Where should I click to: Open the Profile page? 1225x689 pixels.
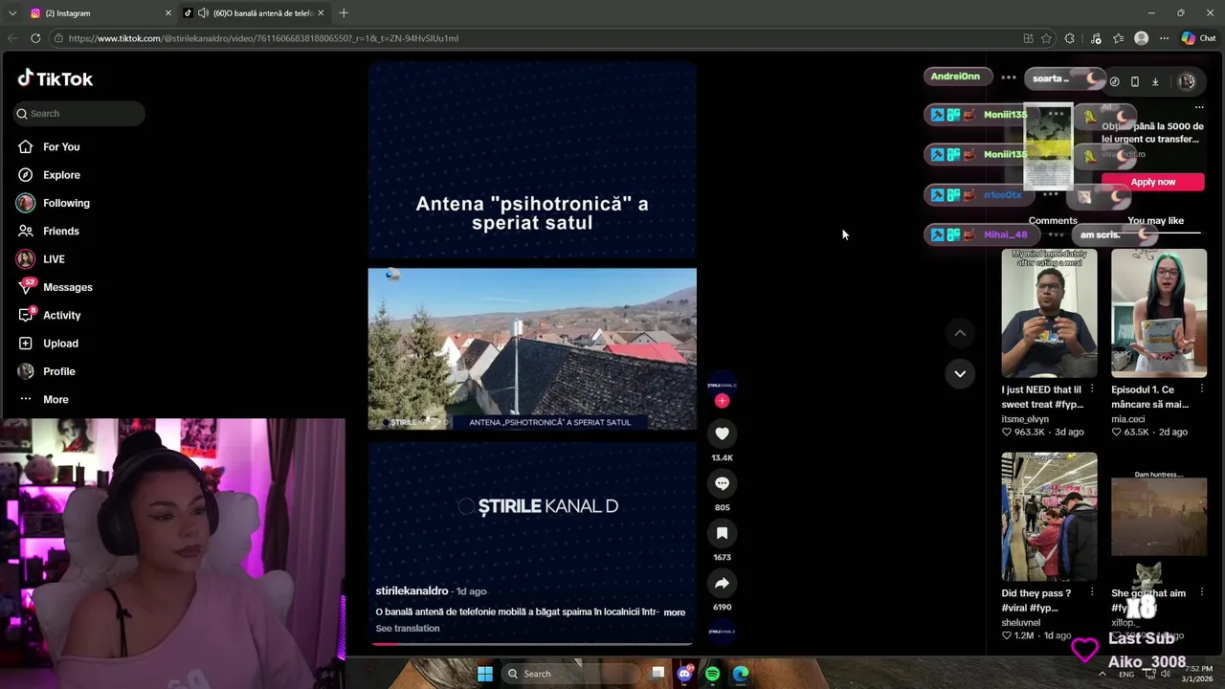[58, 371]
